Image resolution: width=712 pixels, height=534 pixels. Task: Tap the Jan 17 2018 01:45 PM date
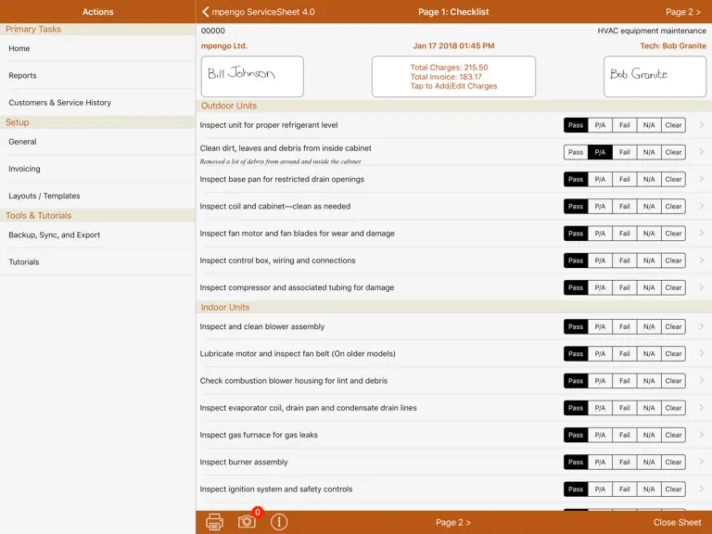(x=453, y=45)
